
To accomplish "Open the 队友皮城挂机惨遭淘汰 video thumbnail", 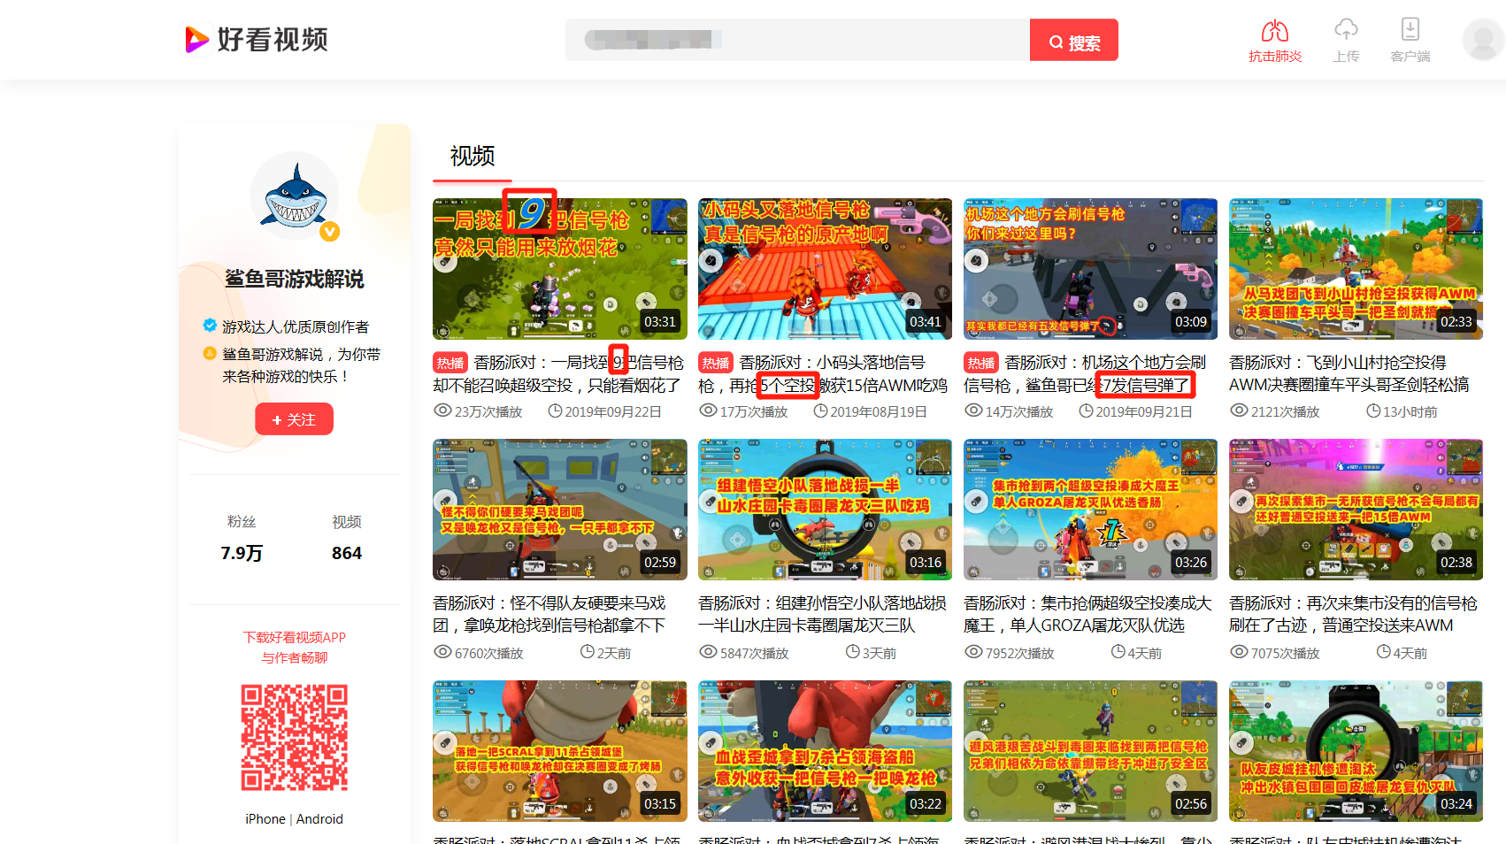I will pyautogui.click(x=1356, y=751).
